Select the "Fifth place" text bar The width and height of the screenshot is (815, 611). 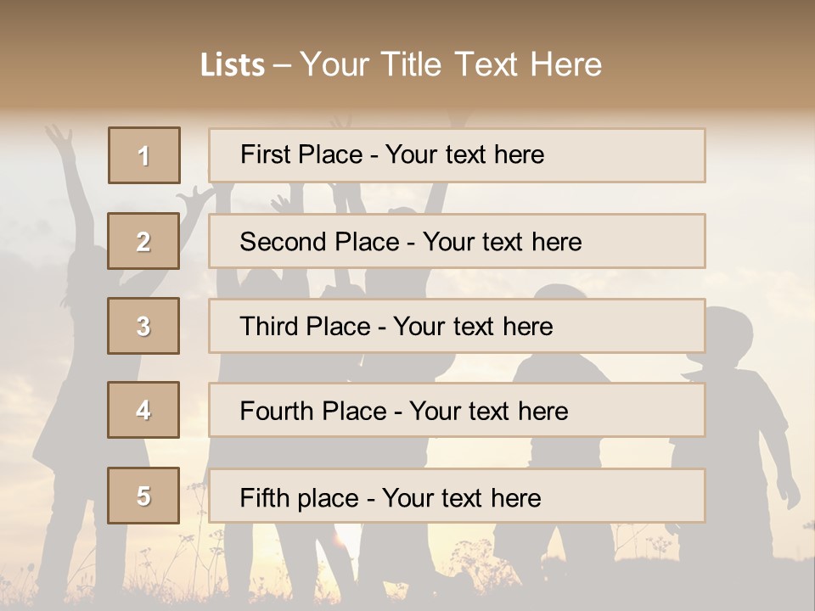point(457,496)
